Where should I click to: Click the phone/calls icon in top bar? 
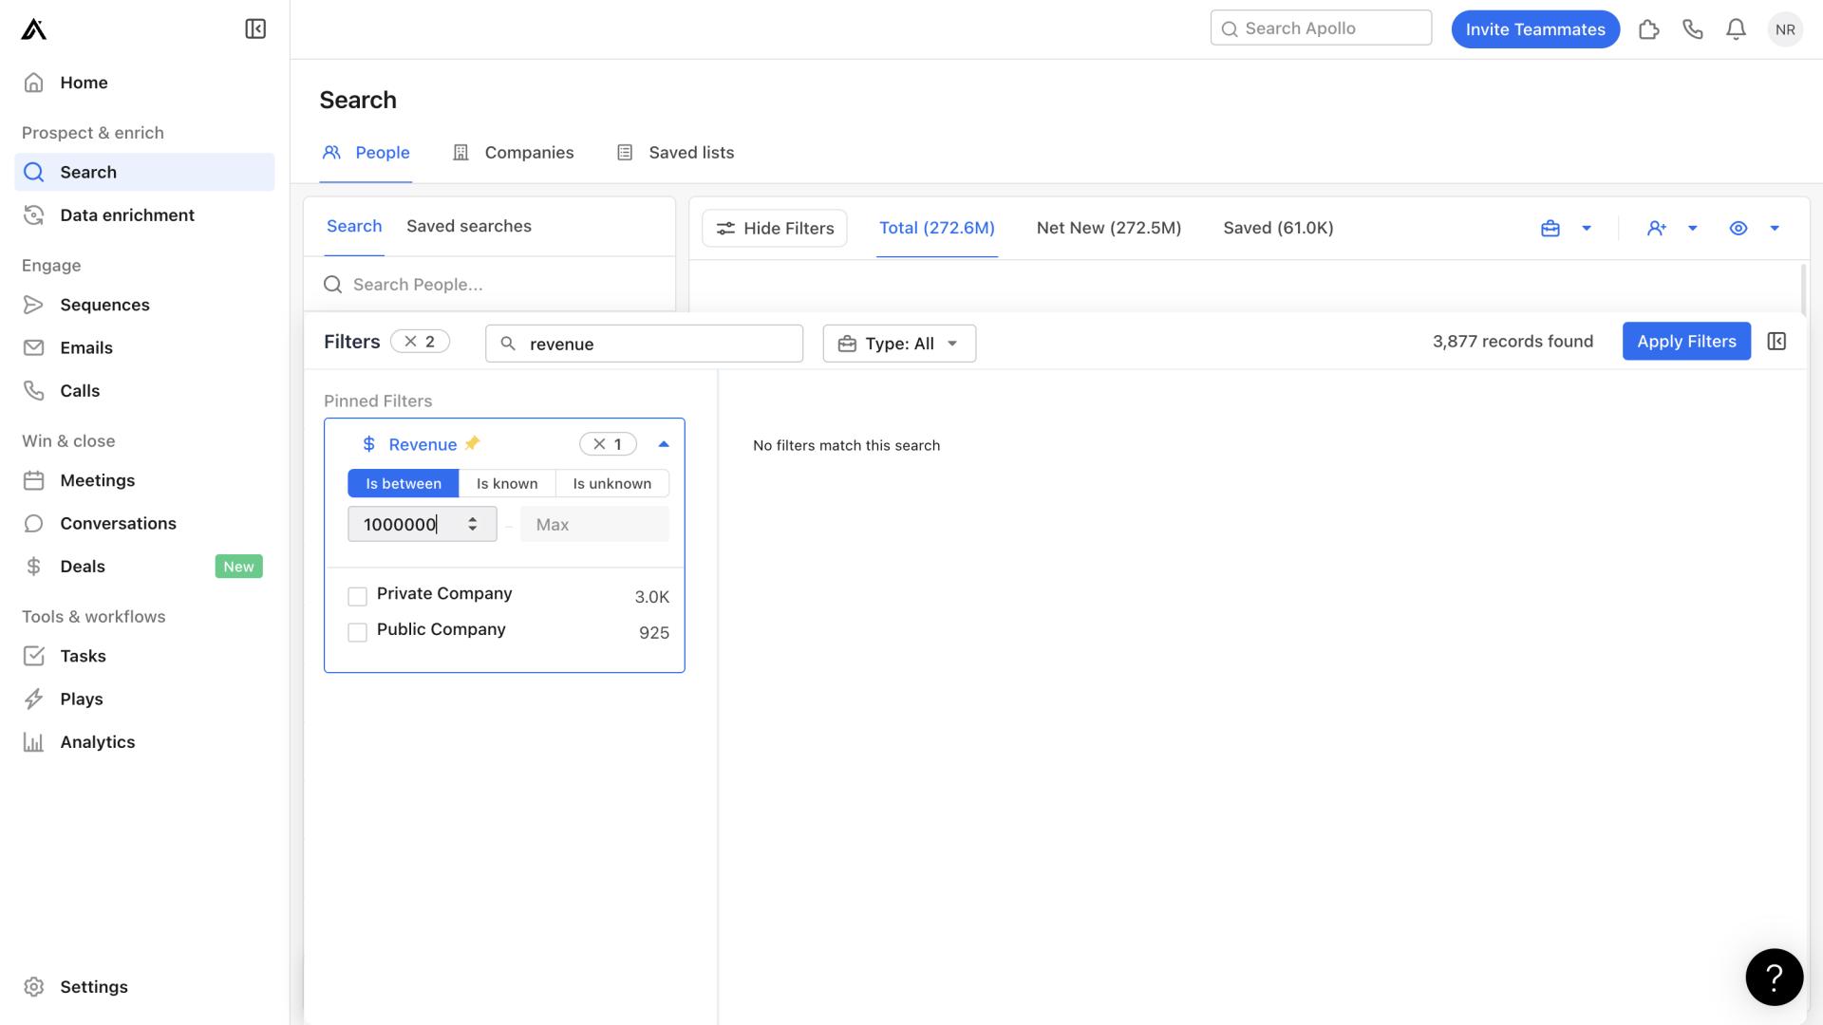pos(1694,28)
